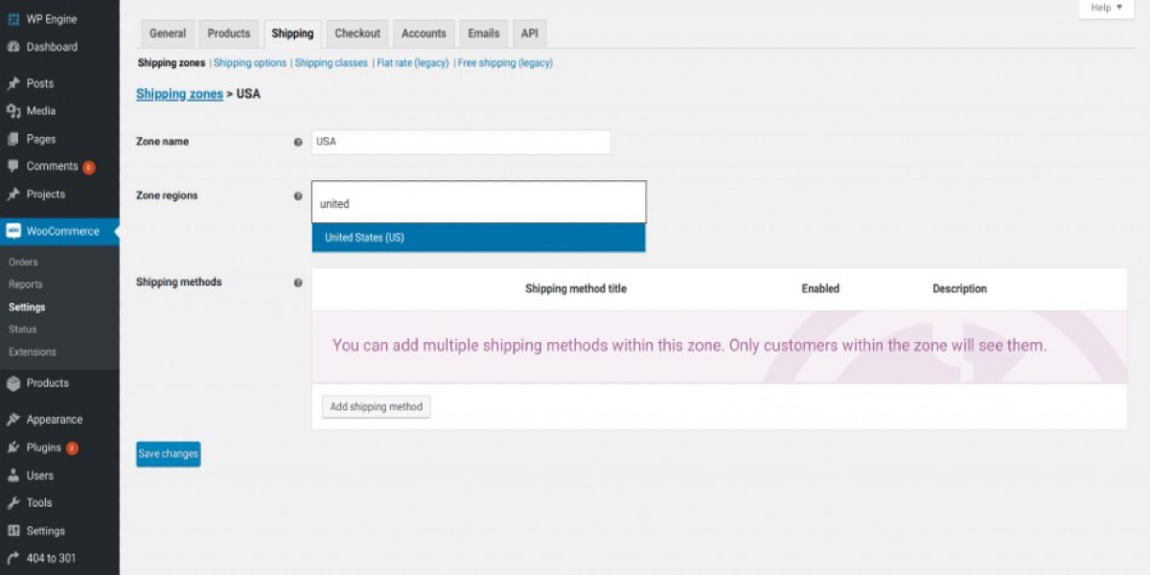Open Media library icon in sidebar
This screenshot has height=575, width=1150.
pos(13,111)
